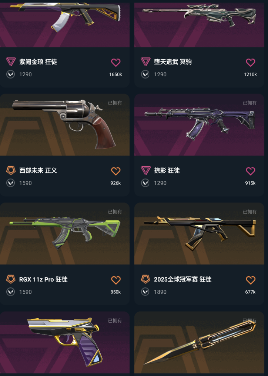Click VP currency icon under 掠影 狂徒
The width and height of the screenshot is (268, 376).
click(x=145, y=183)
